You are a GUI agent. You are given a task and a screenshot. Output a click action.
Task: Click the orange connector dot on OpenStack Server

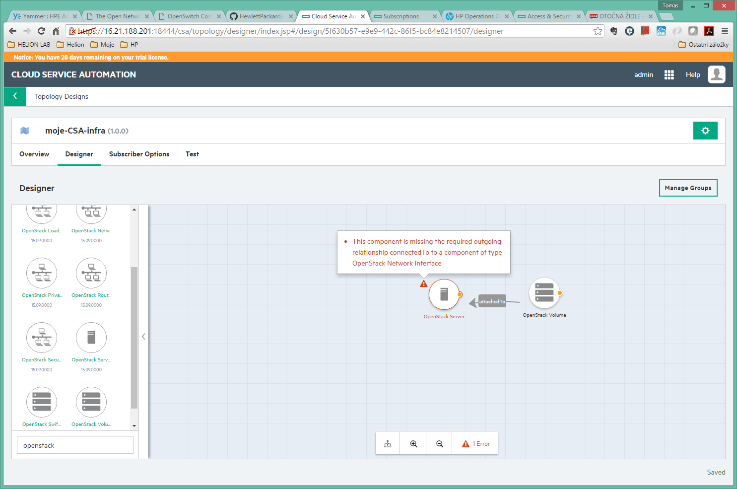click(x=460, y=294)
